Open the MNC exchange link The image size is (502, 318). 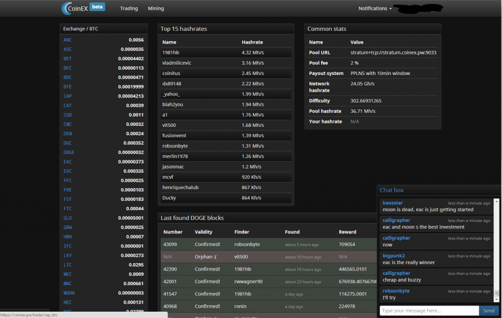pyautogui.click(x=68, y=283)
